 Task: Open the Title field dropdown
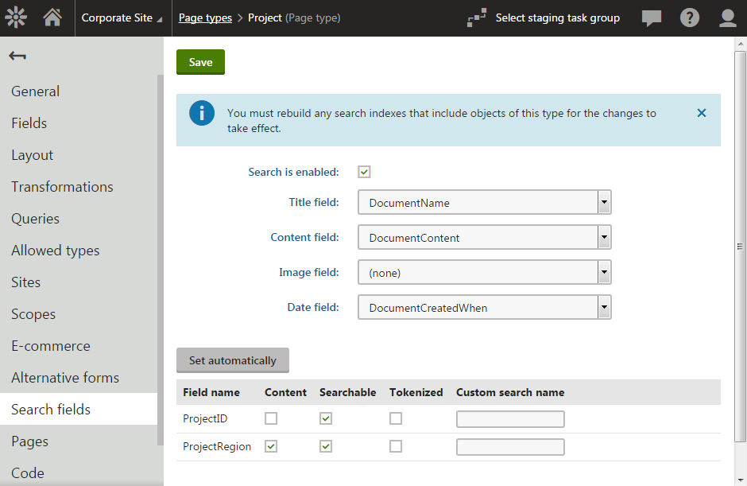click(x=604, y=202)
